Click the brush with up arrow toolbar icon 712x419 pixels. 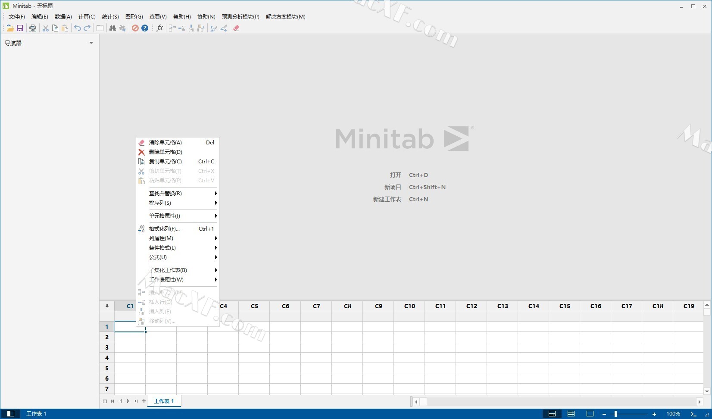[x=214, y=28]
